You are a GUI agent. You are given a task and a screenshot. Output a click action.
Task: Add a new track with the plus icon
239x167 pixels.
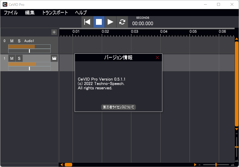tap(54, 32)
